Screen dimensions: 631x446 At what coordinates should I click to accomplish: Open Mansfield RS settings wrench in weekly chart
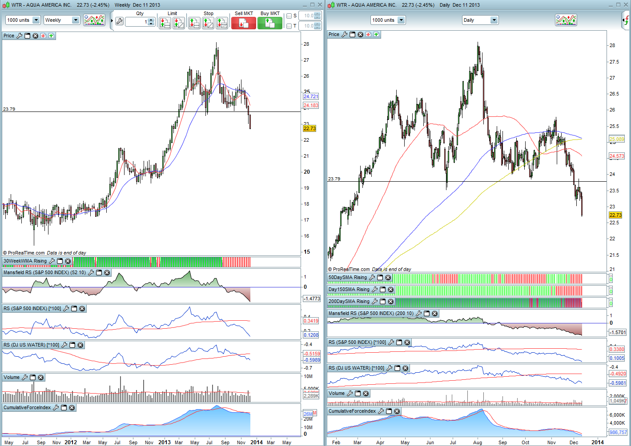[x=91, y=273]
